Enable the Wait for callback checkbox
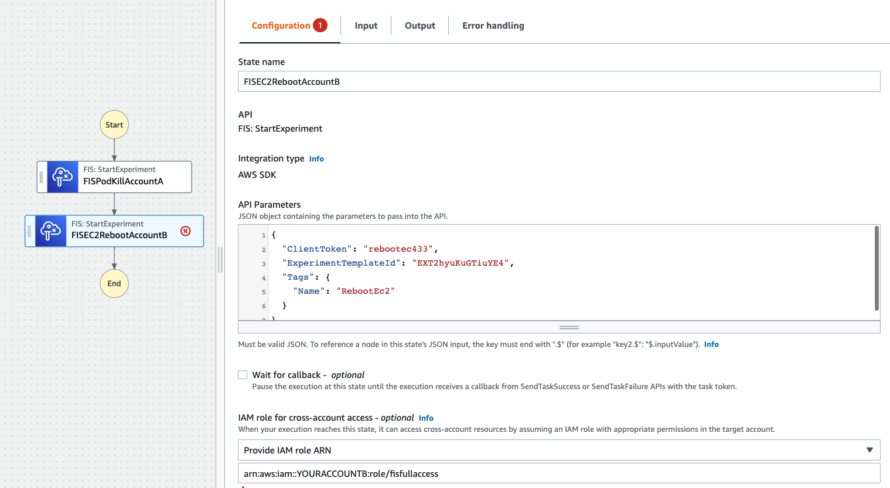 point(243,375)
